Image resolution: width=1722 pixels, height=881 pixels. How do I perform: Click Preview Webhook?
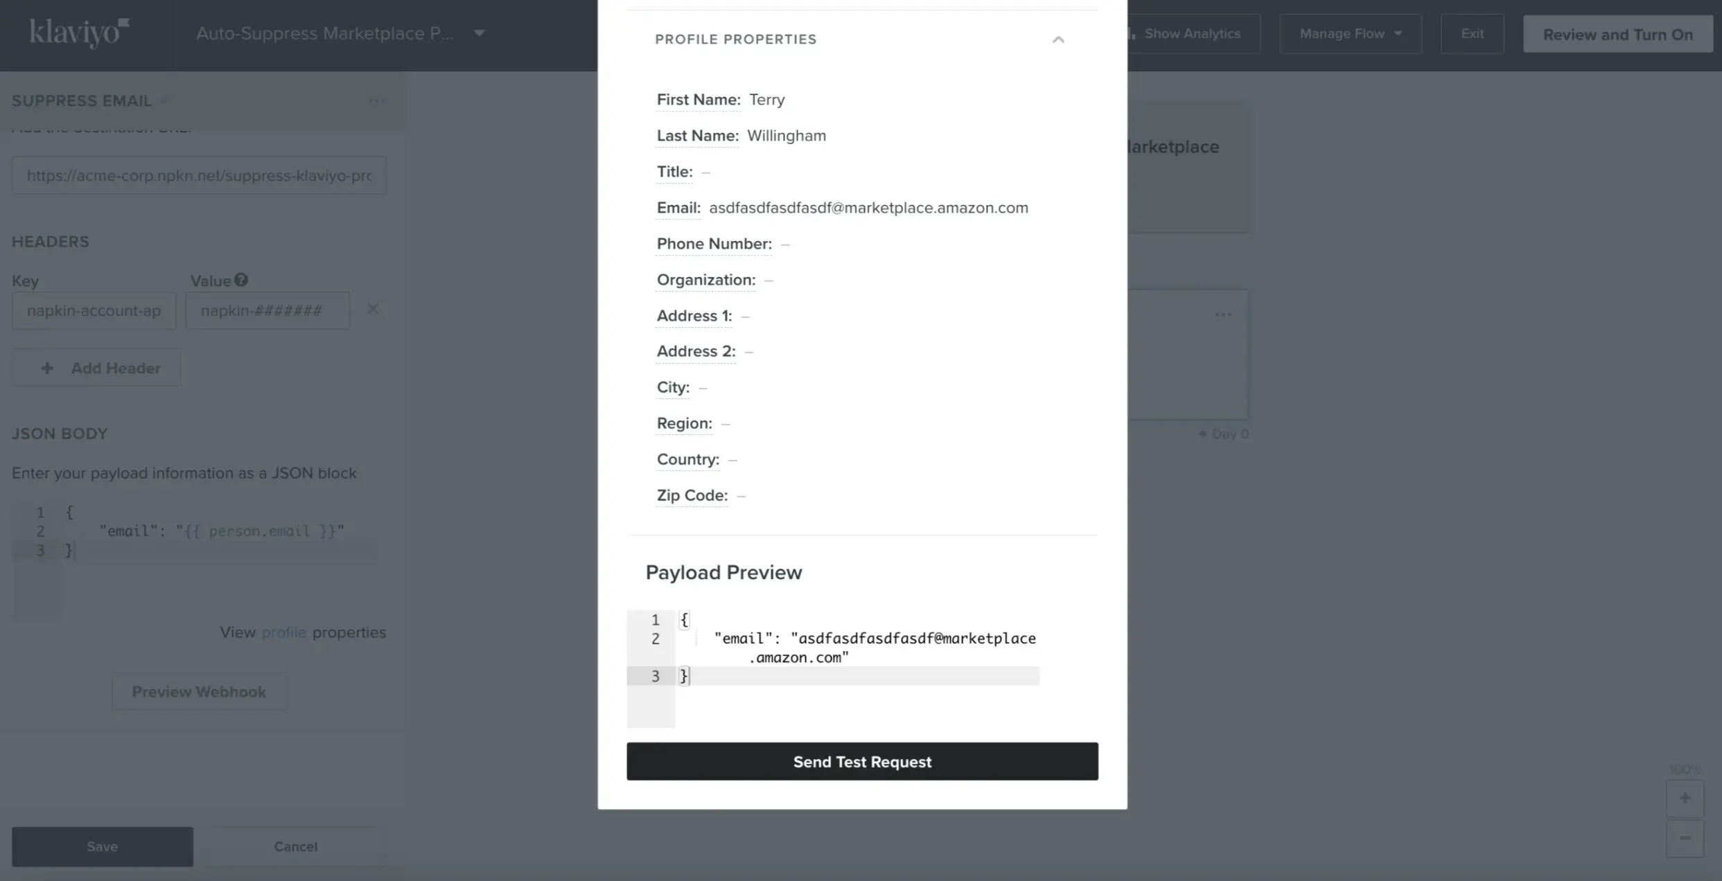coord(198,691)
